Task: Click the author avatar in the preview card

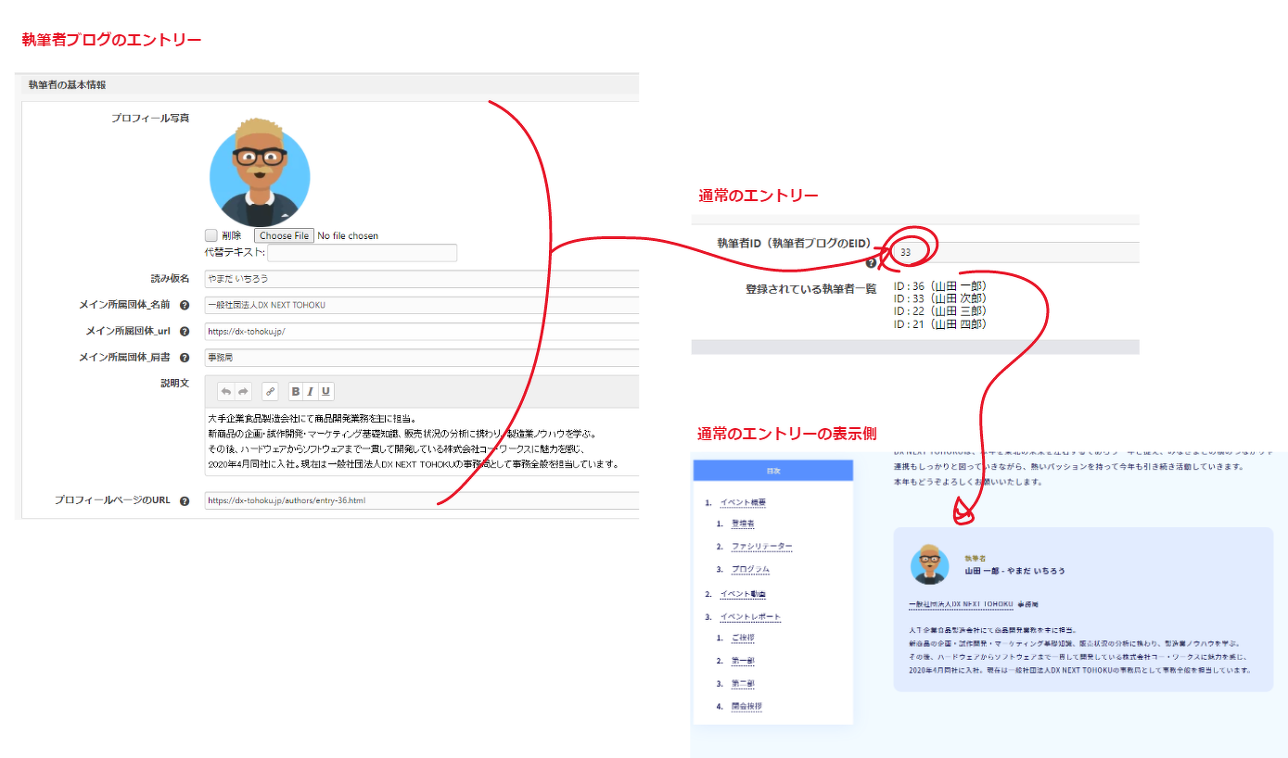Action: 929,564
